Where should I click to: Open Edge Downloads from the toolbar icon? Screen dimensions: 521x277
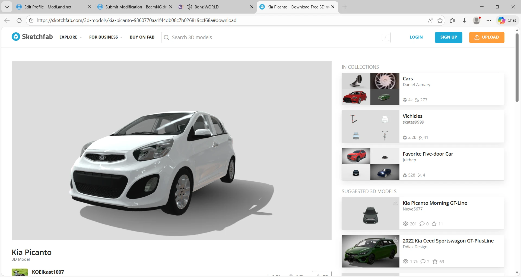(464, 20)
